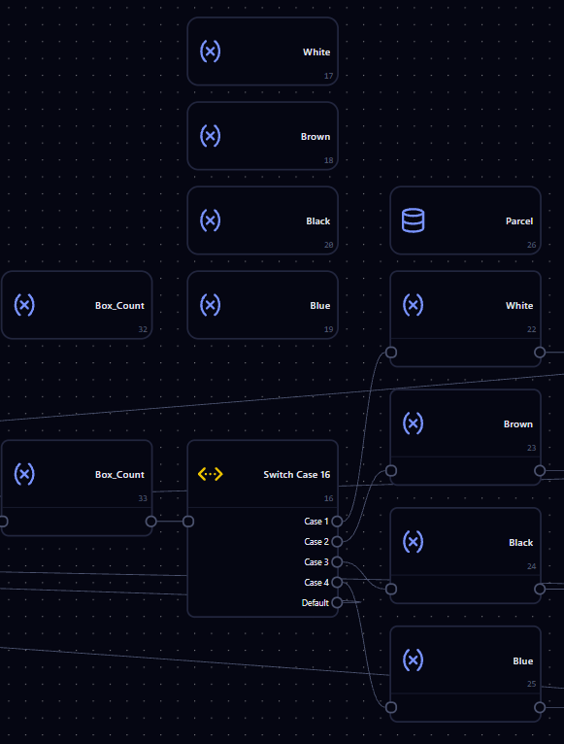Click the variable icon on Box_Count node 33
This screenshot has width=564, height=744.
(x=24, y=474)
